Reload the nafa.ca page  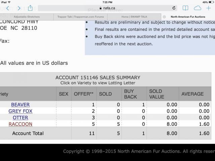[x=174, y=8]
